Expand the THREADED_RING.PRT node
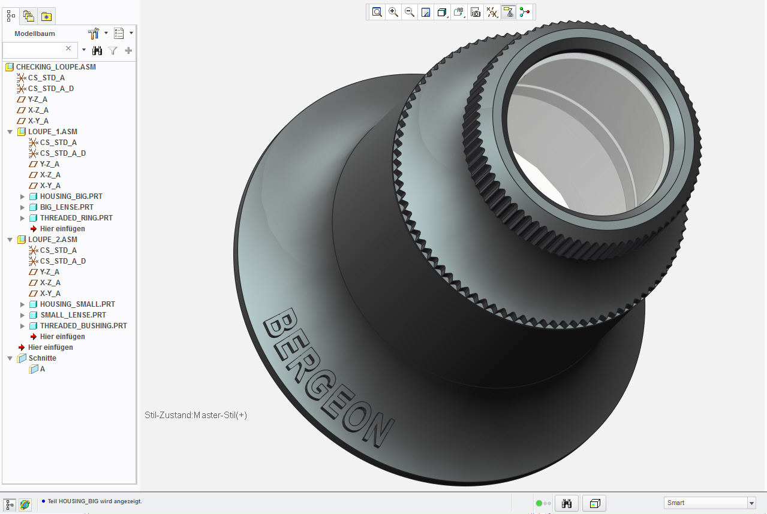 (x=23, y=218)
